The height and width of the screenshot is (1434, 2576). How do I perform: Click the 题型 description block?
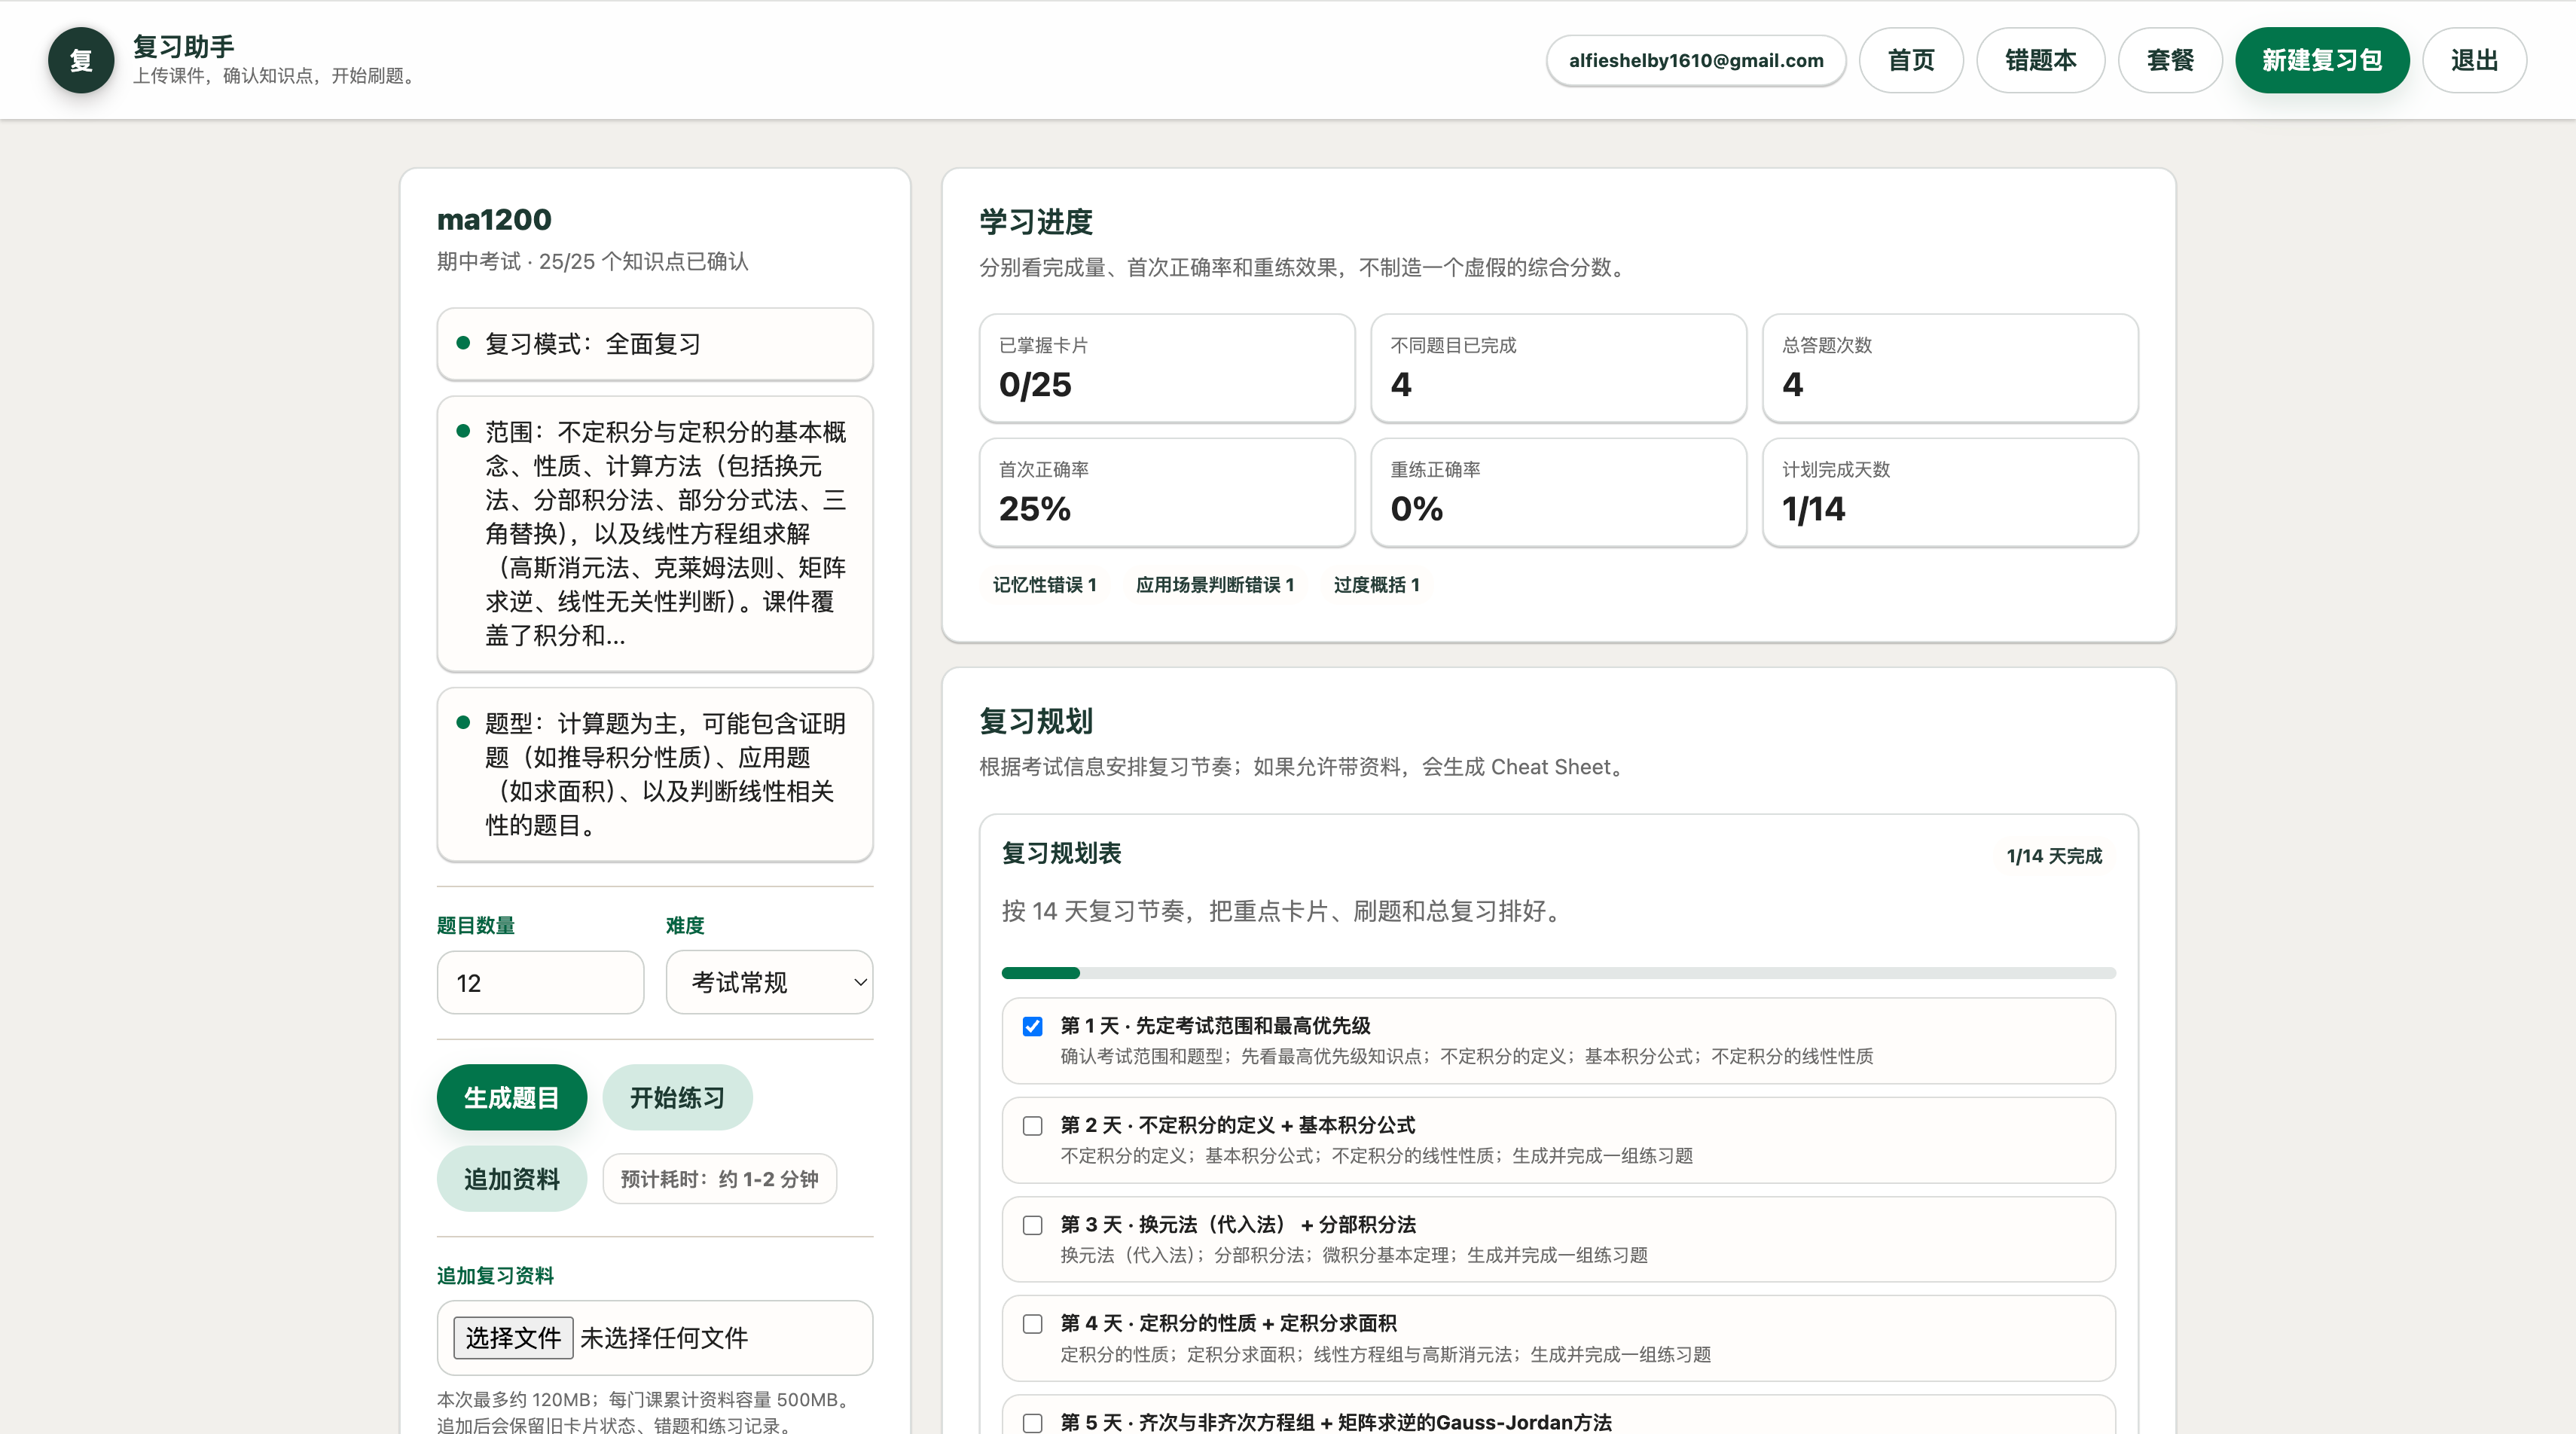click(x=655, y=774)
